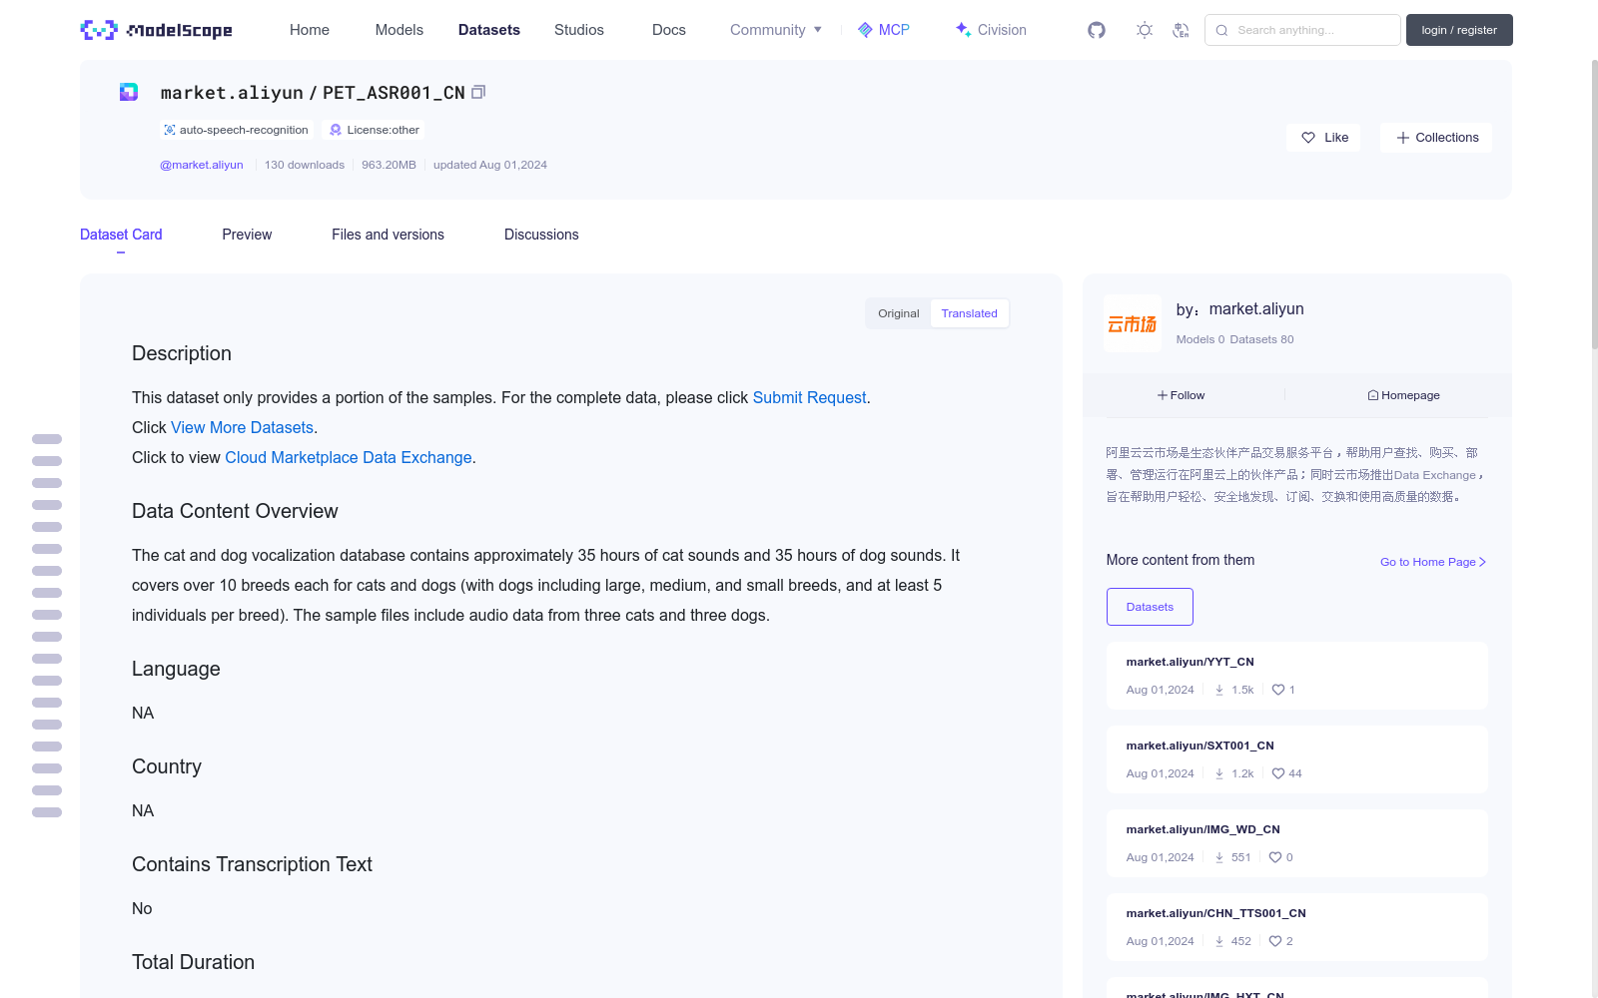Switch to Preview tab
The image size is (1598, 998).
click(x=247, y=235)
